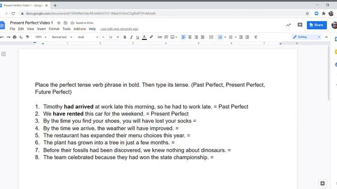Viewport: 337px width, 189px height.
Task: Open the Normal text style dropdown
Action: (x=62, y=37)
